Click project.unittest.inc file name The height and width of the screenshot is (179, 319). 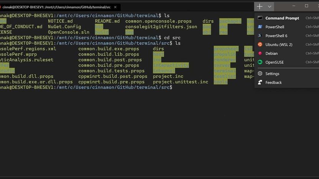click(x=181, y=82)
